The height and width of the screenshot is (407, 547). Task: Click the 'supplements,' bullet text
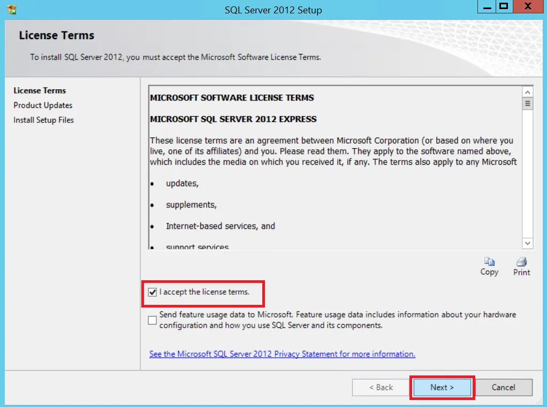point(191,205)
